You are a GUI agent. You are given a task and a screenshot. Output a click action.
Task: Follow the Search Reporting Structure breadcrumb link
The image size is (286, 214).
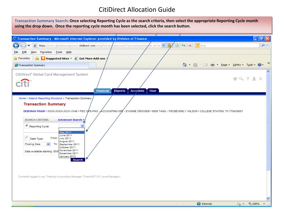click(x=45, y=98)
